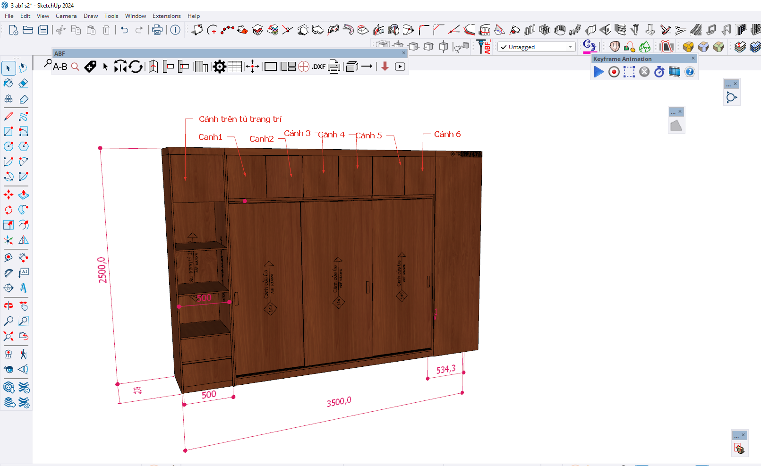Play the keyframe animation

pos(599,72)
